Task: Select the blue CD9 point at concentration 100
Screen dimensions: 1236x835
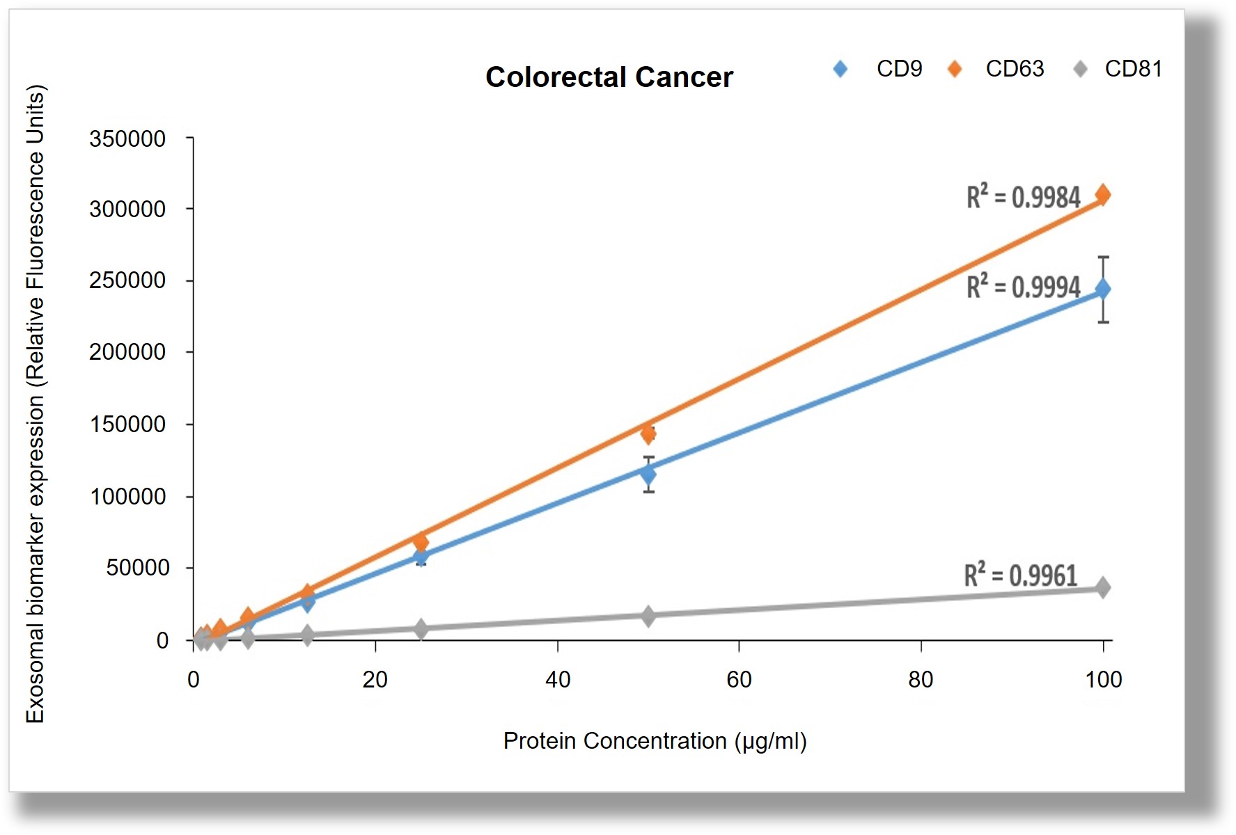Action: point(1103,289)
